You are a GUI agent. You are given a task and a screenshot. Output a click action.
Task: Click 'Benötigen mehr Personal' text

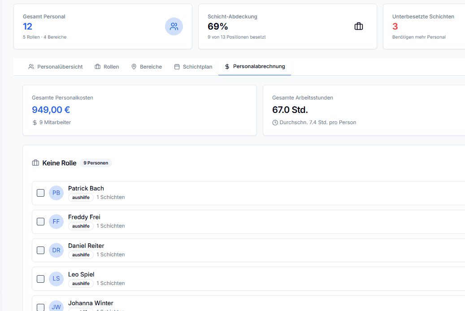point(419,37)
